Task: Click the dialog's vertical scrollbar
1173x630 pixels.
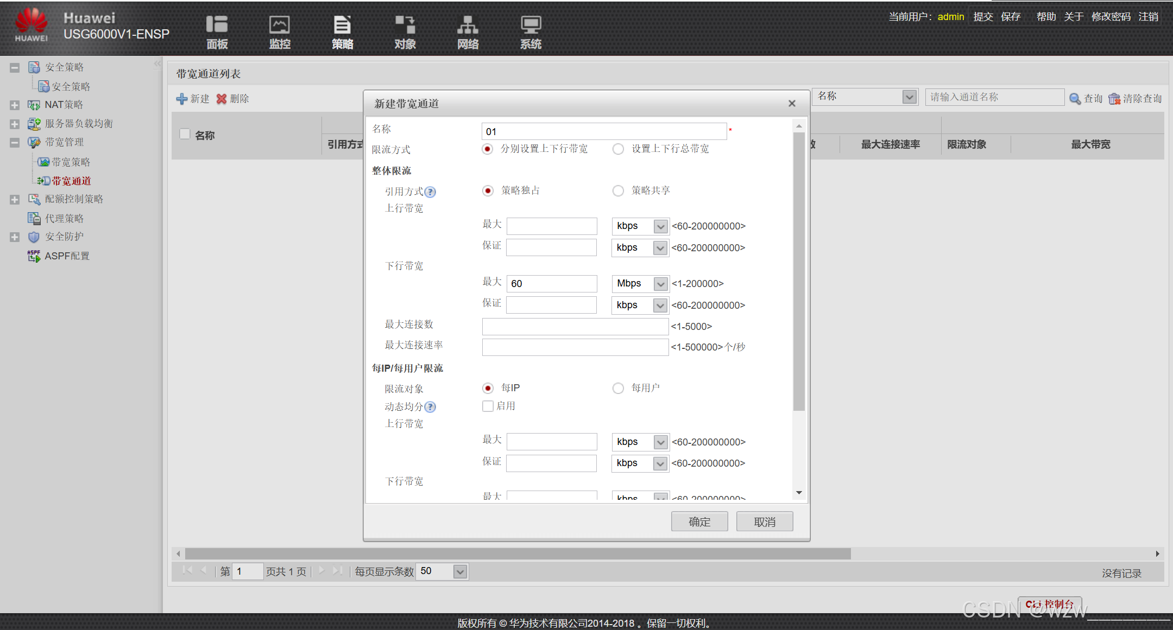Action: pyautogui.click(x=799, y=271)
